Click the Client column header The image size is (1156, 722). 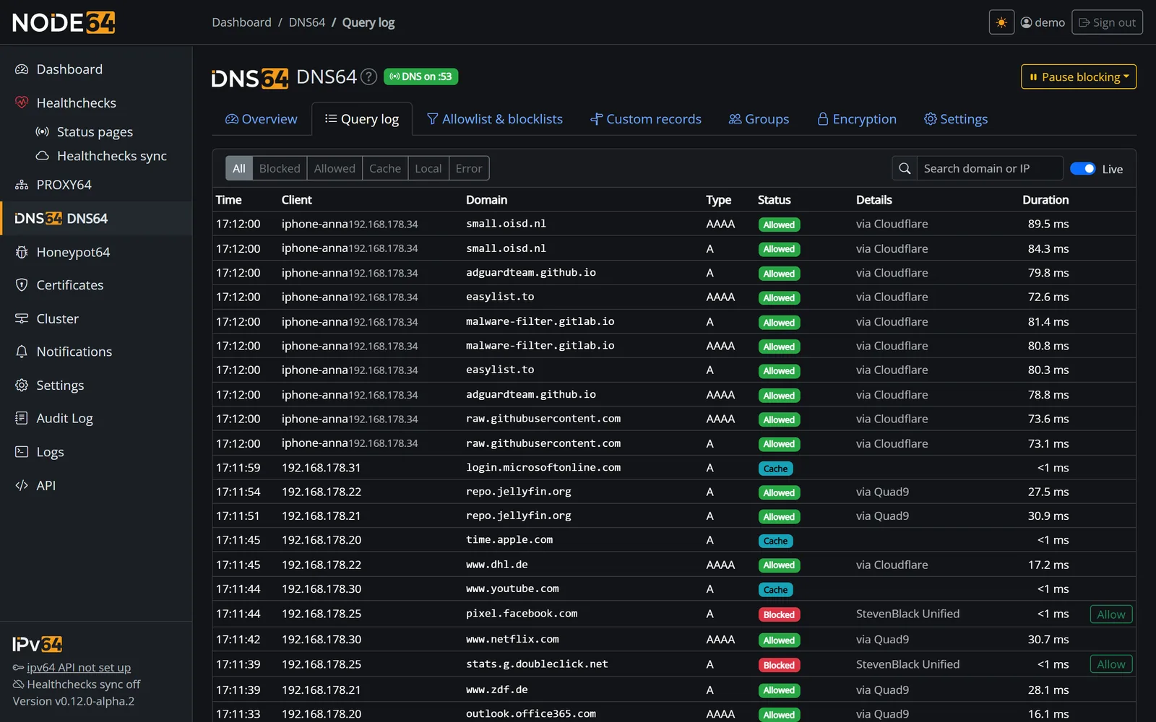coord(297,200)
